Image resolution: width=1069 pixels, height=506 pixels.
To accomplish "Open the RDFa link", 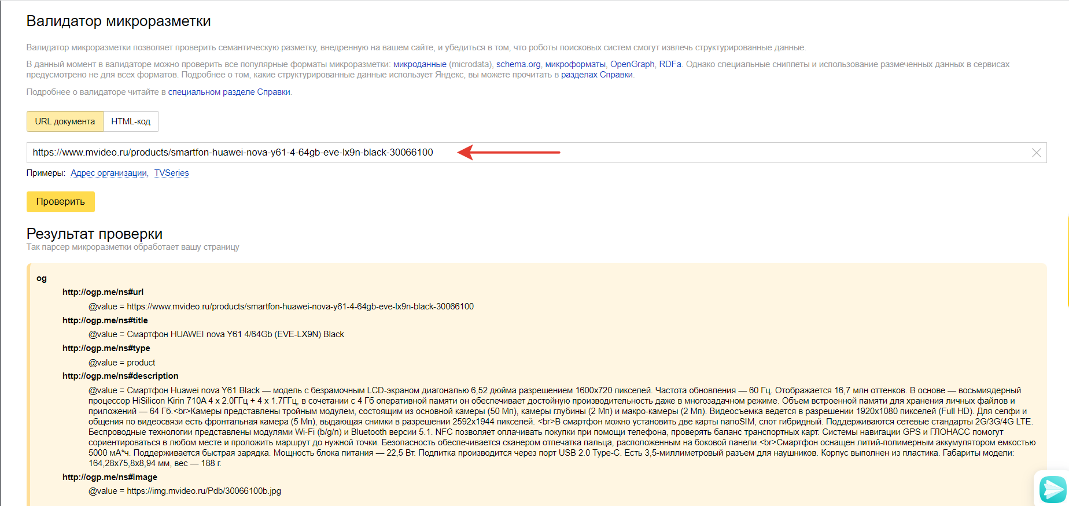I will pos(670,64).
